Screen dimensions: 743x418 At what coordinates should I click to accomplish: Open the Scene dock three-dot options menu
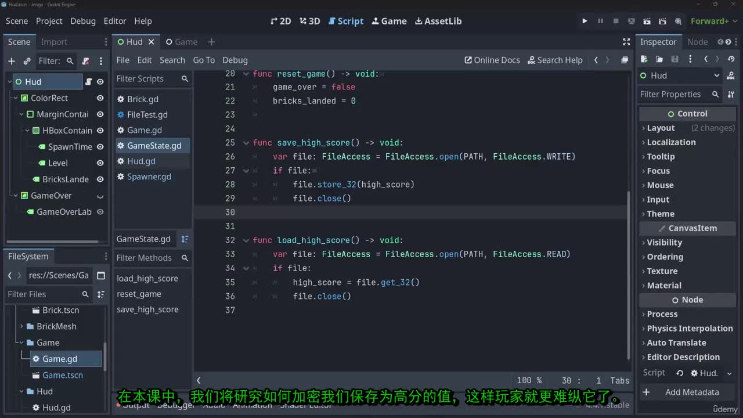[101, 61]
